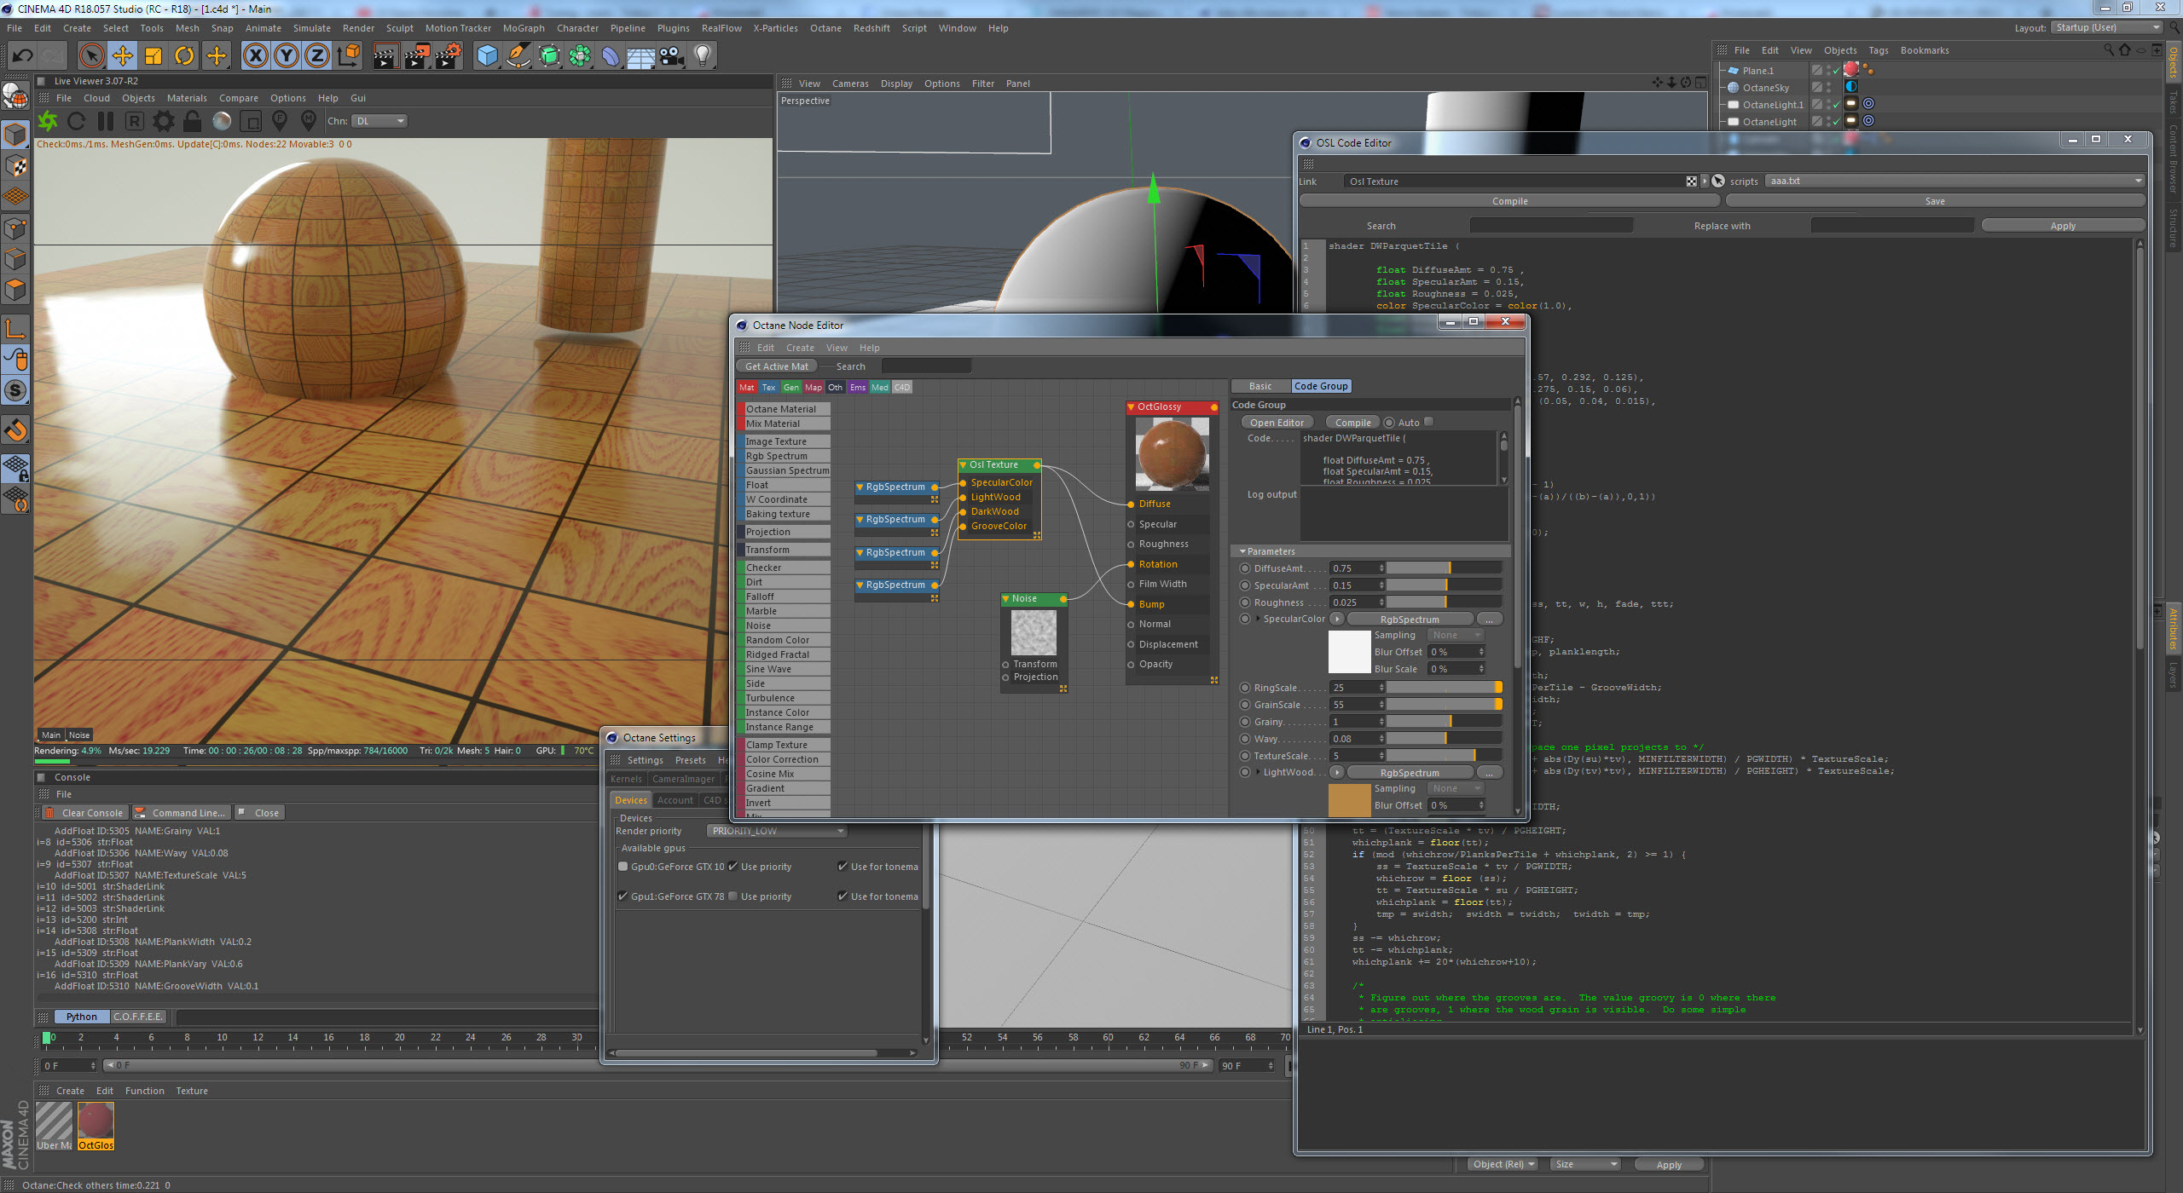Screen dimensions: 2183x1193
Task: Open the Array generator (green cubes) icon
Action: pos(580,56)
